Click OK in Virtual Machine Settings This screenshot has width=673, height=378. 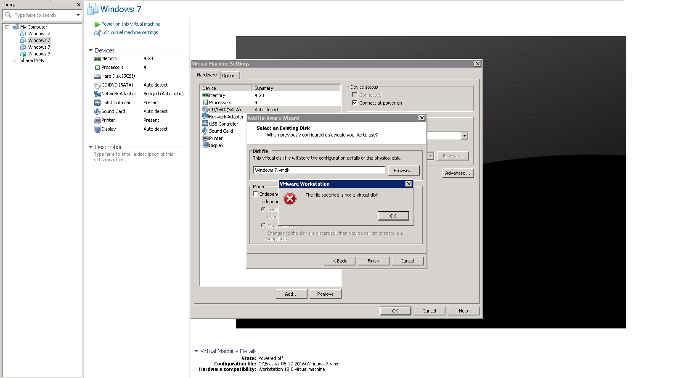(395, 311)
